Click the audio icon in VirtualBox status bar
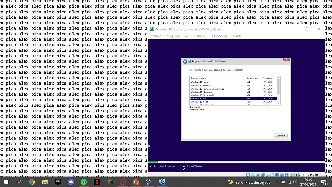The height and width of the screenshot is (187, 332). [x=258, y=175]
